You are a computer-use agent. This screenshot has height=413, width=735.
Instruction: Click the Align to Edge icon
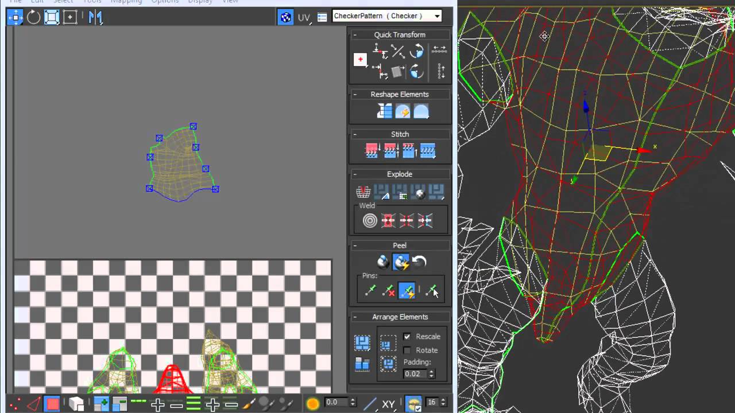point(398,71)
